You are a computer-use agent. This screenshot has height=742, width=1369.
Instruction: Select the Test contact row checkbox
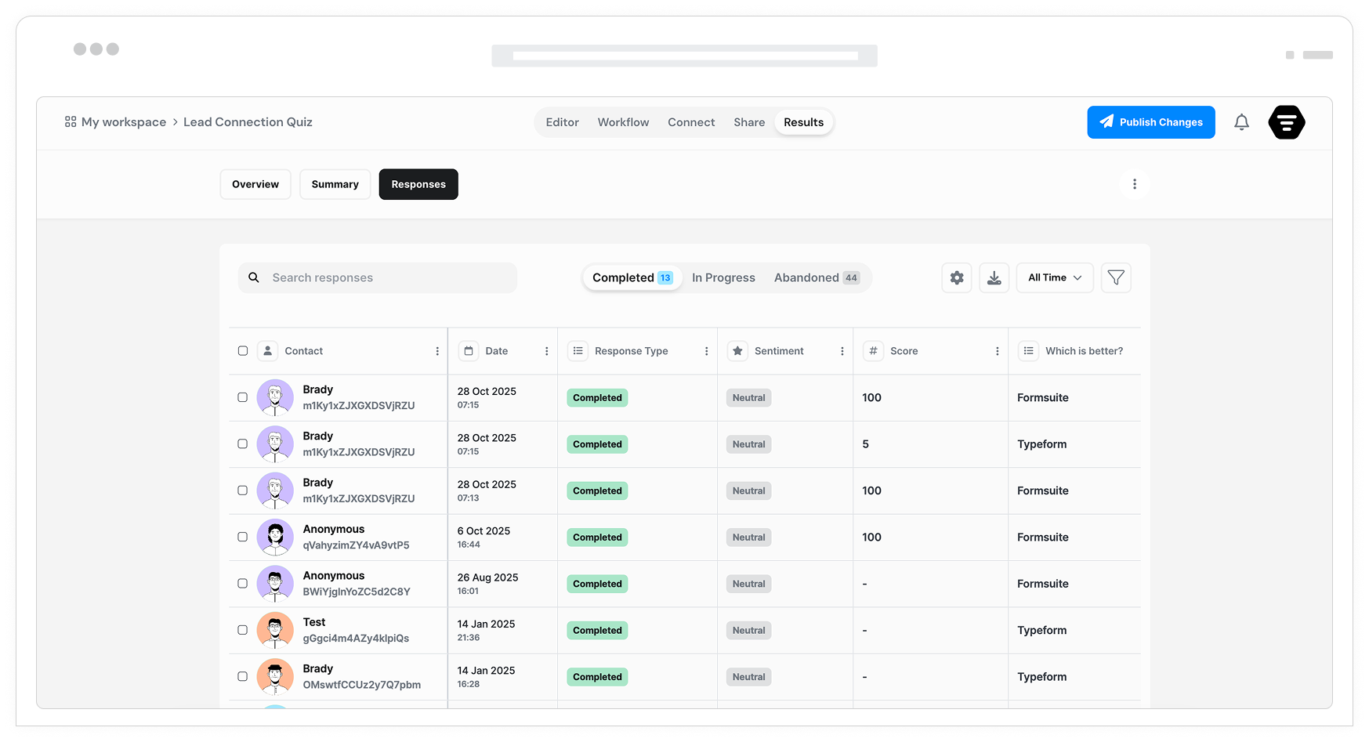point(243,630)
